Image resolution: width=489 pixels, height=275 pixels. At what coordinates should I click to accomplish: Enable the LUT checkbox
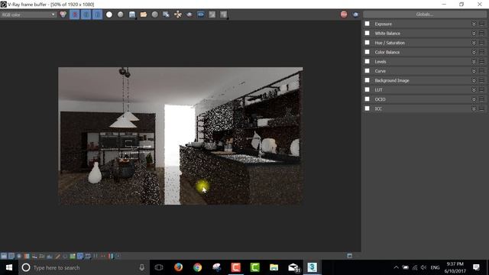tap(367, 89)
